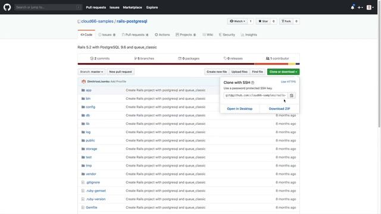
Task: Open the Branch: master dropdown
Action: pyautogui.click(x=92, y=72)
